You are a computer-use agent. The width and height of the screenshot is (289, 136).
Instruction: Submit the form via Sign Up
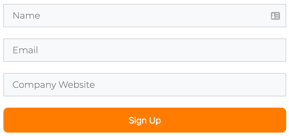[x=145, y=120]
